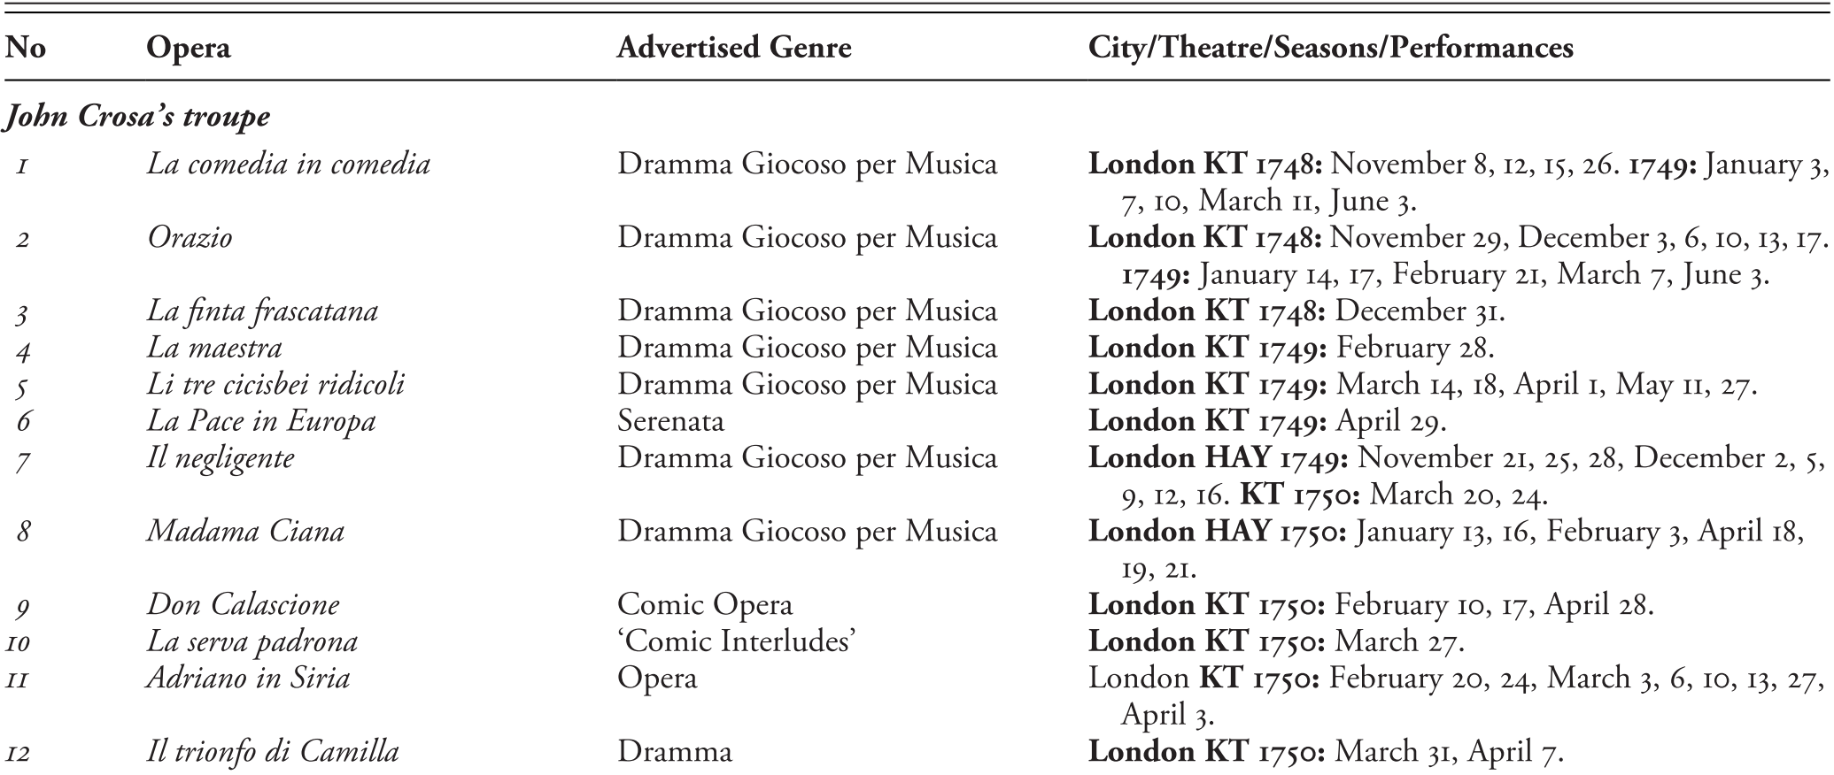
Task: Click the "'Comic Interludes'" genre text
Action: pos(735,641)
